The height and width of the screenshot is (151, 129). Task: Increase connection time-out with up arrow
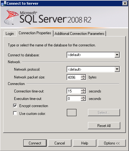click(83, 90)
